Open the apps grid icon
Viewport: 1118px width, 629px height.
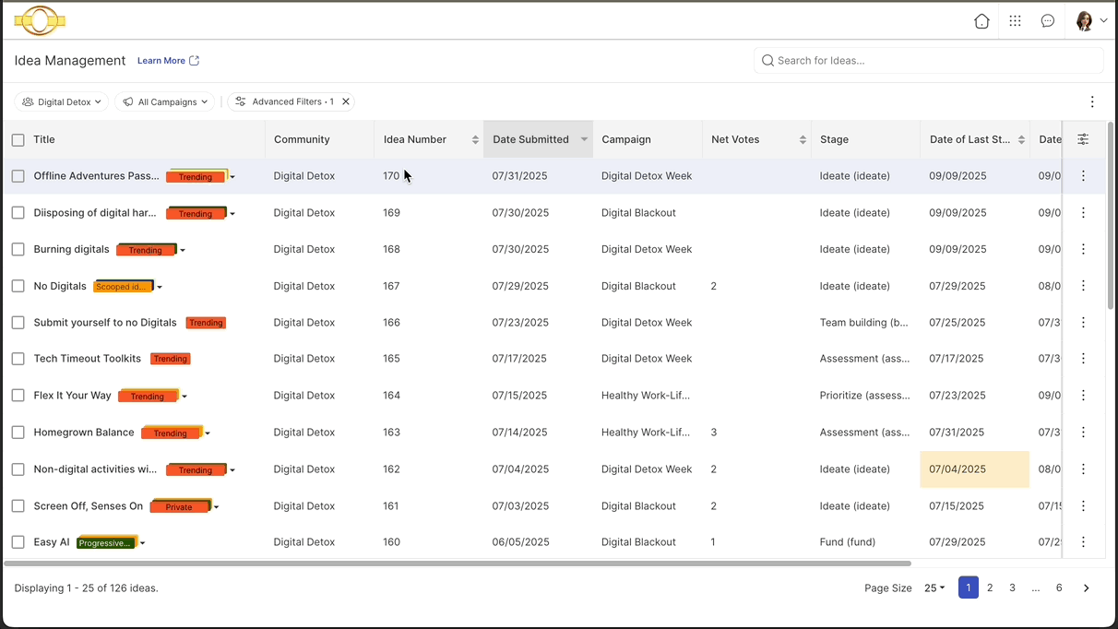pyautogui.click(x=1015, y=21)
